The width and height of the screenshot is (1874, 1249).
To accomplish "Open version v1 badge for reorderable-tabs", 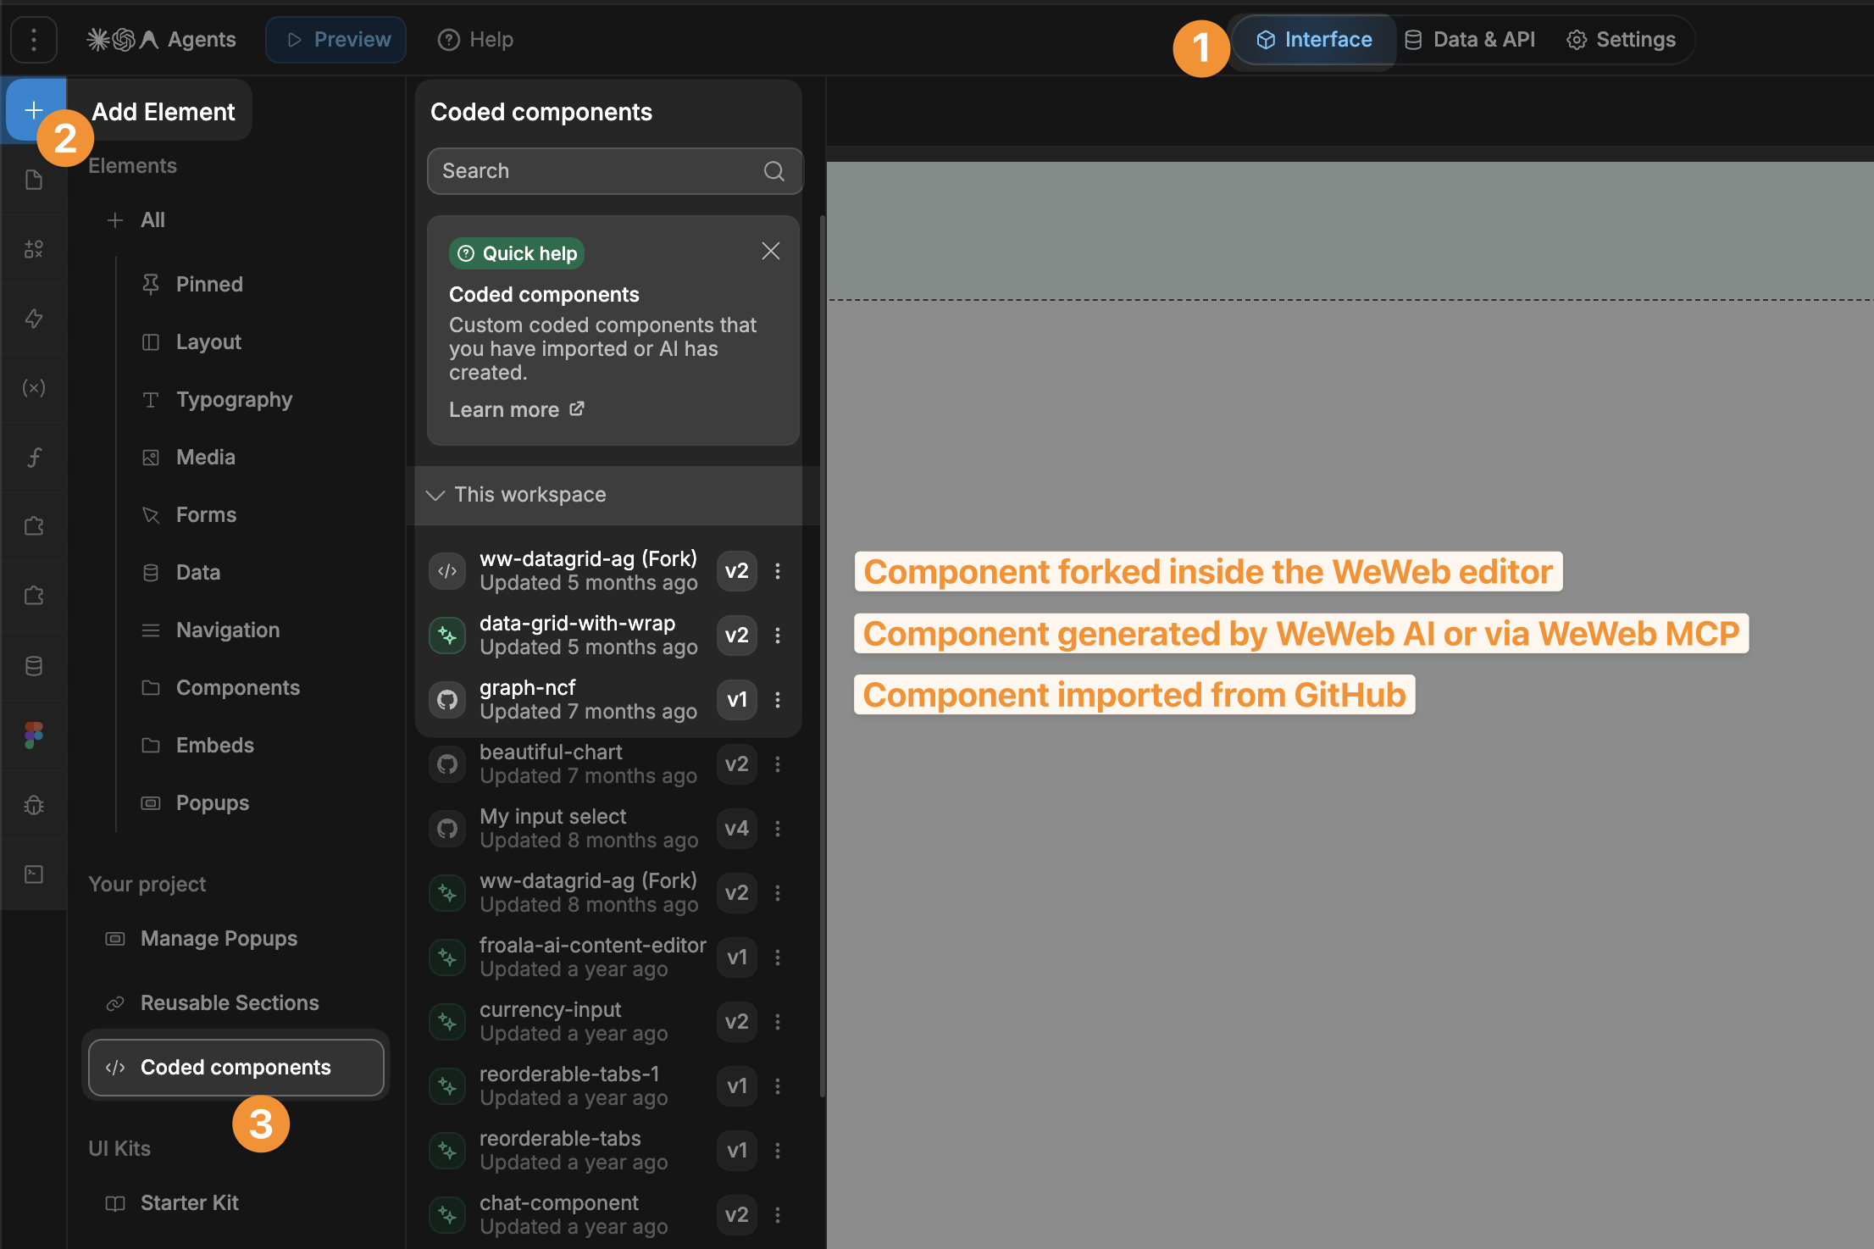I will point(737,1151).
